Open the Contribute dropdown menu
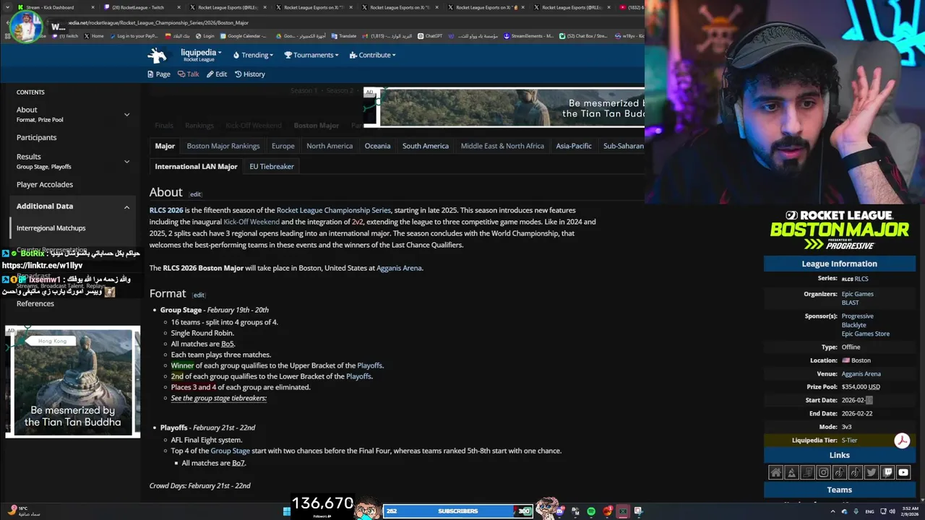The image size is (925, 520). (x=372, y=55)
